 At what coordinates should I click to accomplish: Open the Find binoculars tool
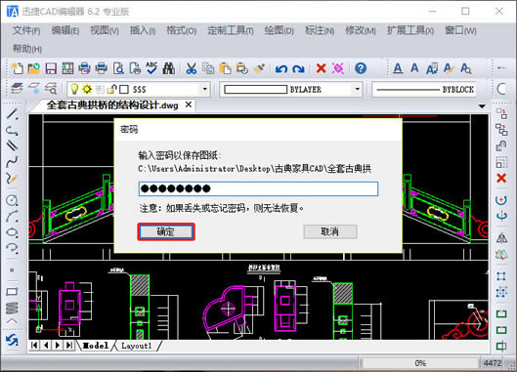(x=169, y=68)
